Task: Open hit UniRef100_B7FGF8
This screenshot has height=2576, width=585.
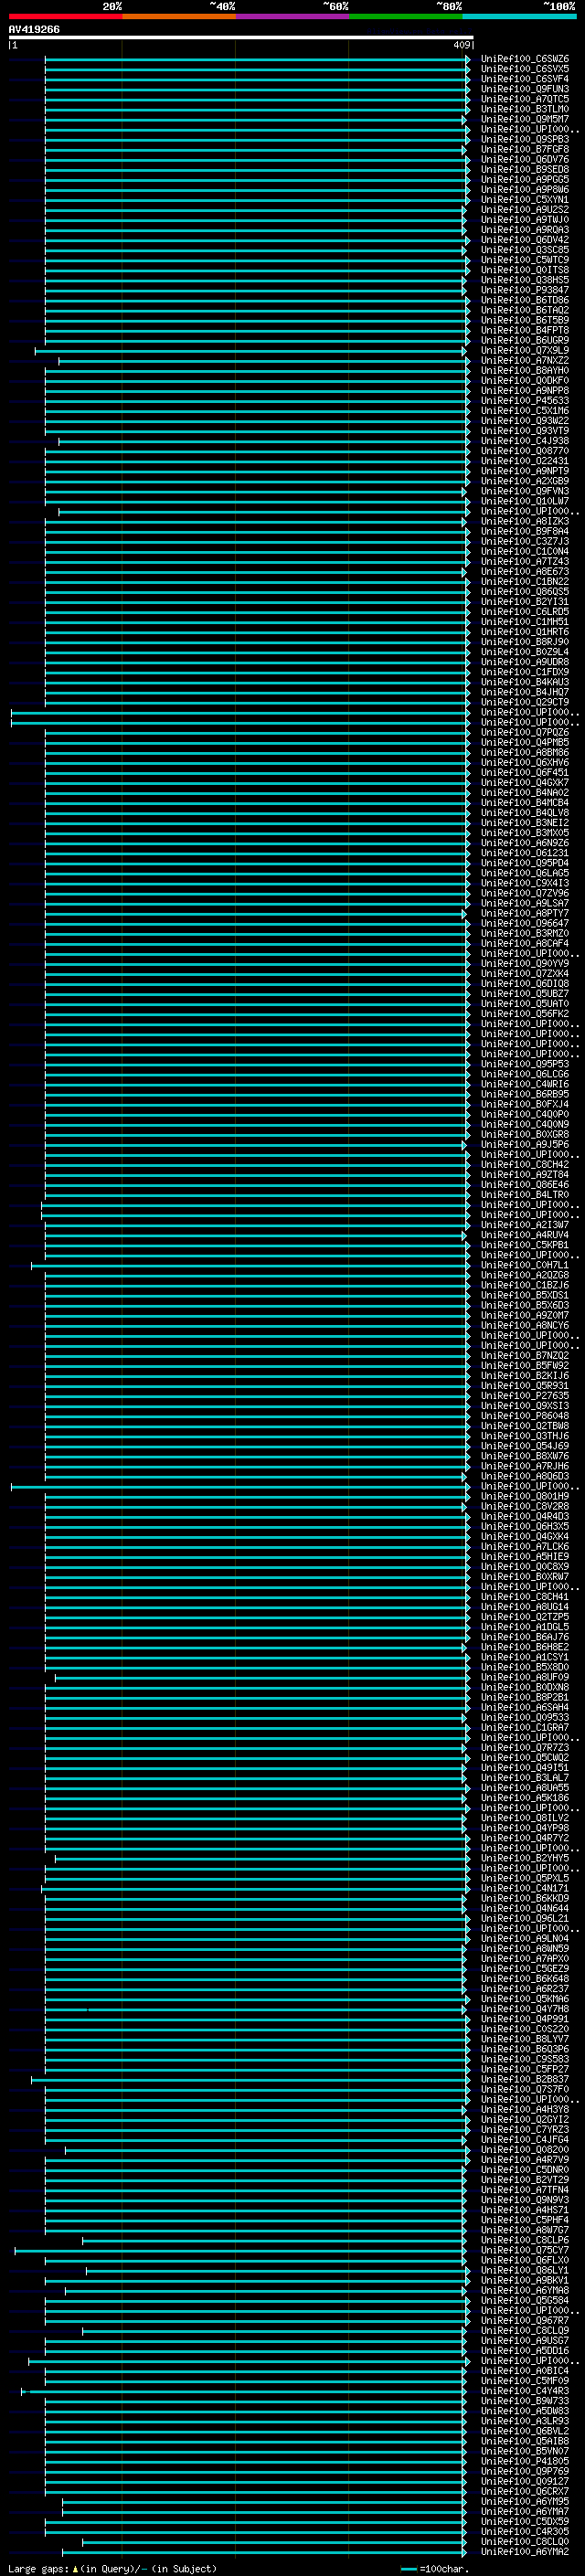Action: (x=525, y=149)
